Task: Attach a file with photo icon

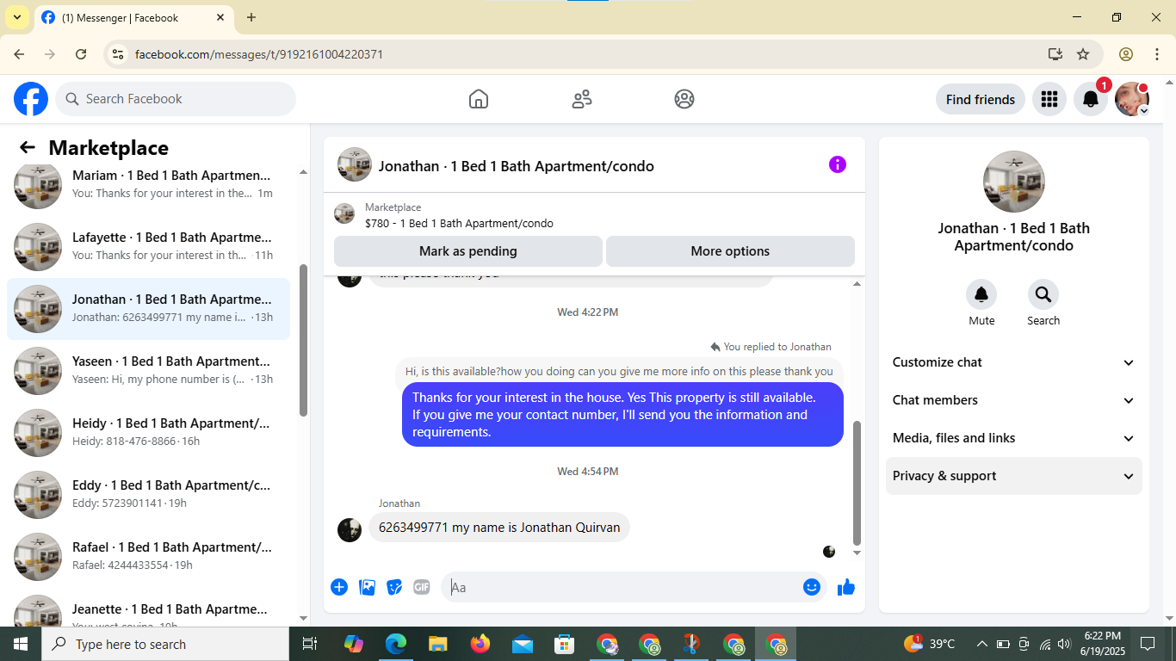Action: pos(367,587)
